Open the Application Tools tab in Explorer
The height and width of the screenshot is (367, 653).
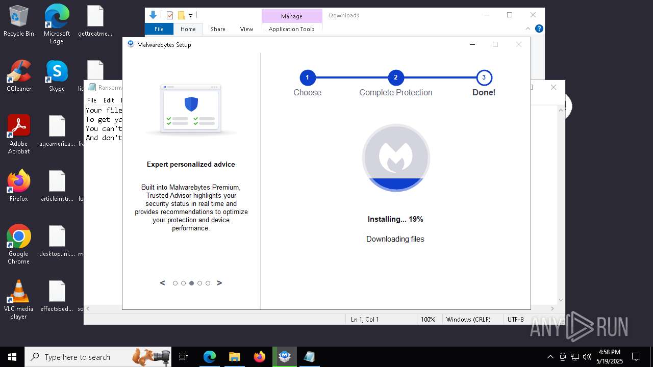point(291,29)
